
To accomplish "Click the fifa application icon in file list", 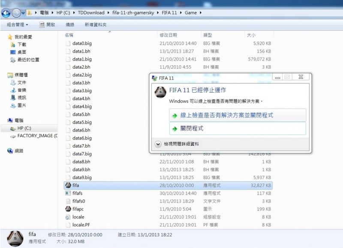I will 68,185.
